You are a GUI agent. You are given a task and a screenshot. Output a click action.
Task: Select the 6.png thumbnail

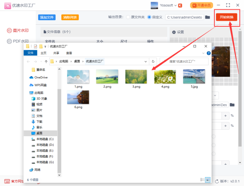coord(78,97)
